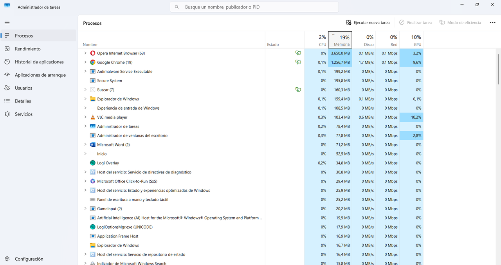This screenshot has width=501, height=265.
Task: Click the Servicios sidebar icon
Action: click(x=7, y=114)
